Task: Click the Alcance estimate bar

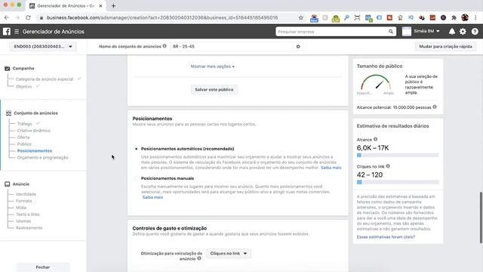Action: [x=398, y=156]
